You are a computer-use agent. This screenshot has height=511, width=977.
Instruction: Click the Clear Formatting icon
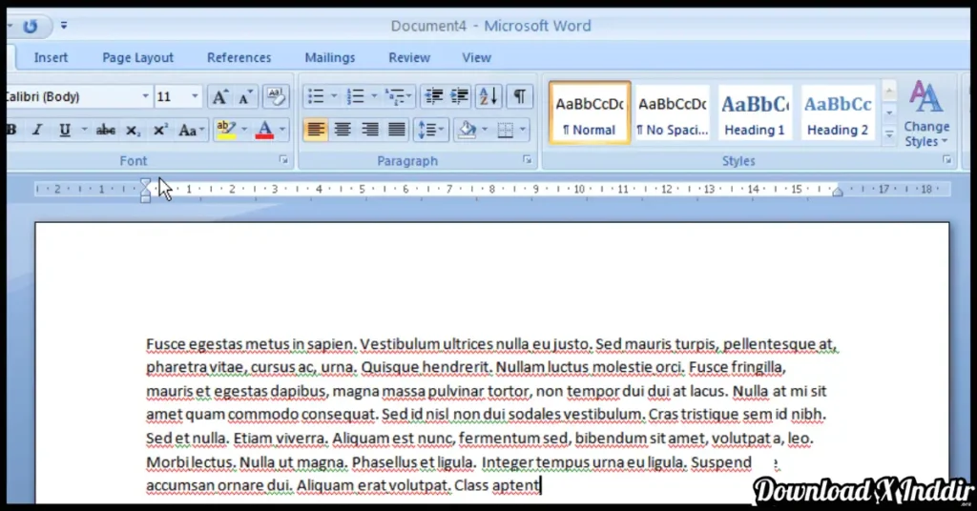[x=276, y=96]
